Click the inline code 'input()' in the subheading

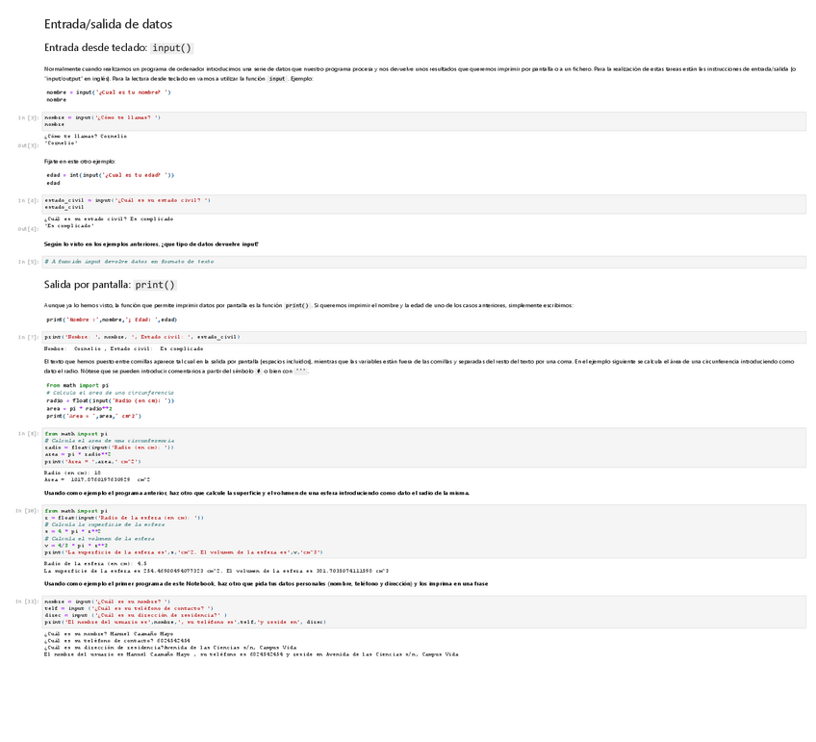point(171,48)
